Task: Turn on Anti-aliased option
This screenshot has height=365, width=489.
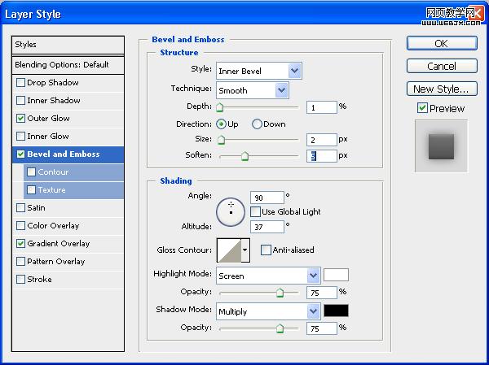Action: (x=266, y=250)
